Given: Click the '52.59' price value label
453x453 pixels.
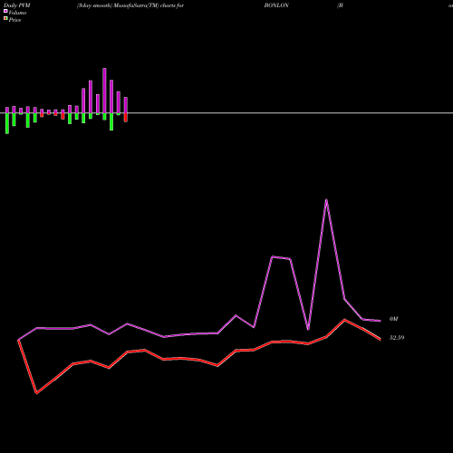Looking at the screenshot, I should (x=397, y=338).
